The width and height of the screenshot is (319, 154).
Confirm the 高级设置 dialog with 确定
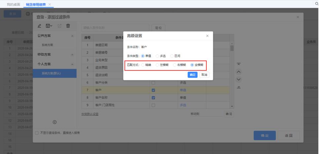(x=193, y=75)
